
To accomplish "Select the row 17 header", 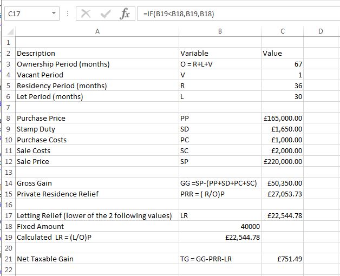I will click(9, 215).
